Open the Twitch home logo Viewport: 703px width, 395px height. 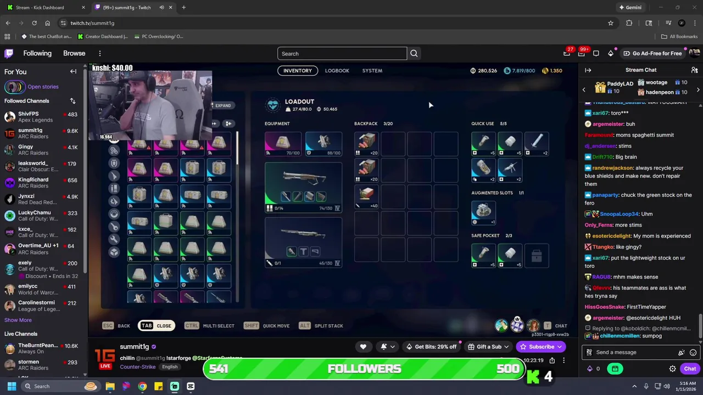9,53
